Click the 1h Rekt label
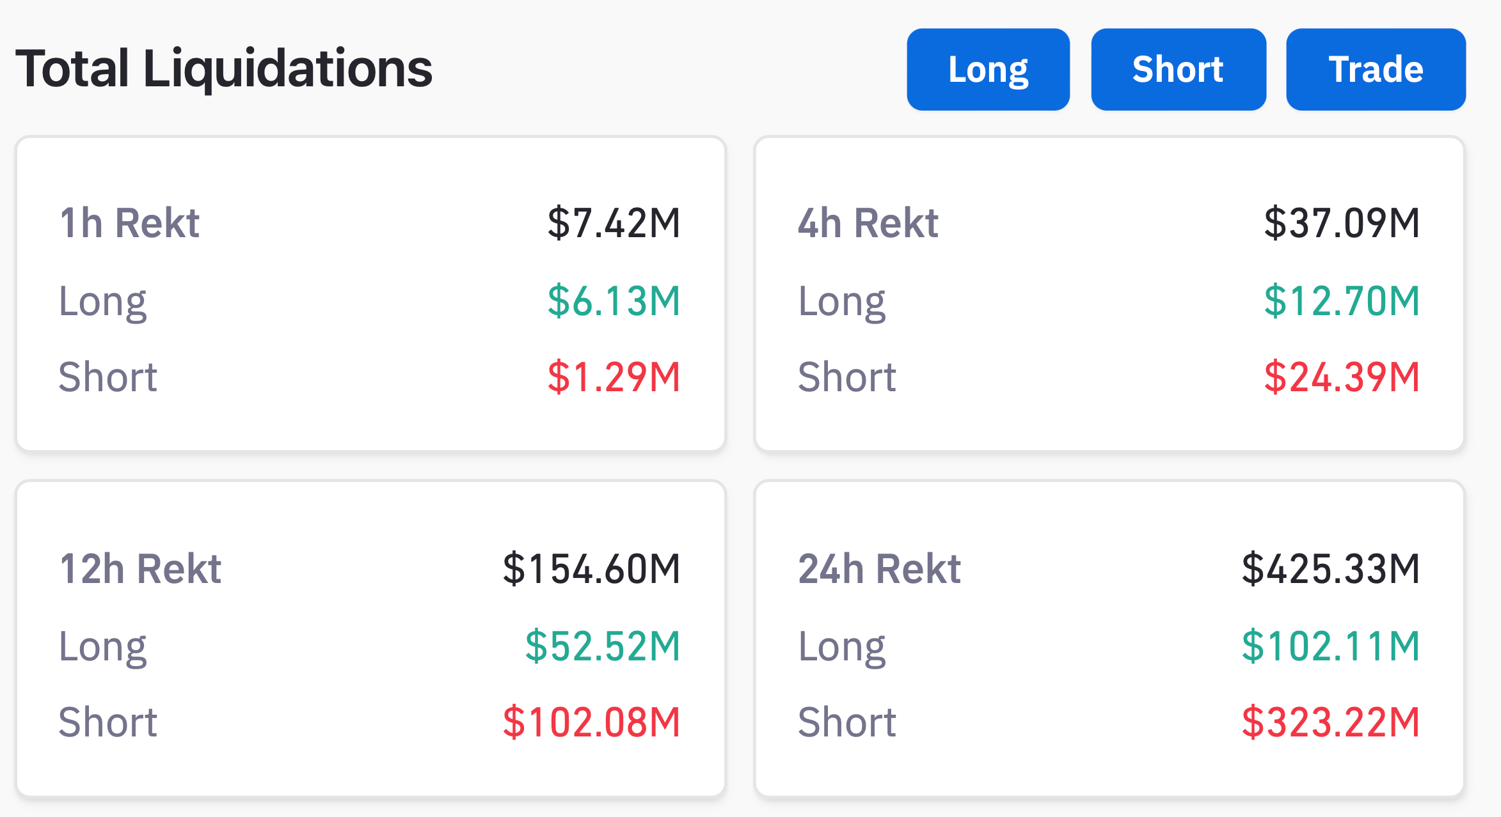The height and width of the screenshot is (817, 1501). [x=129, y=223]
